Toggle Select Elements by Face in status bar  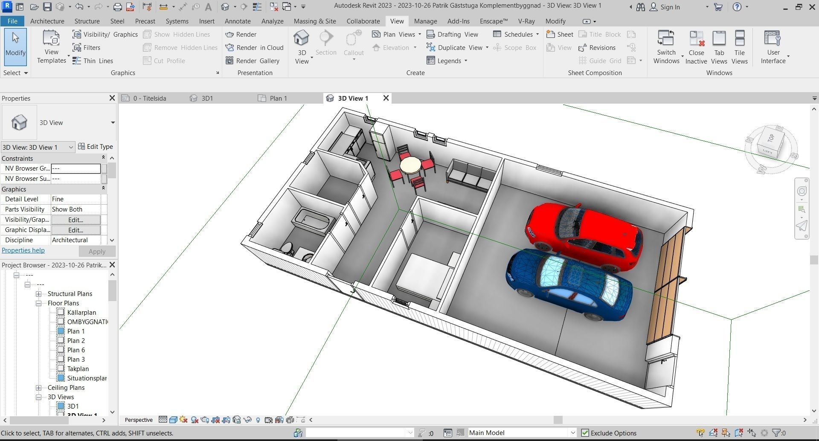coord(738,433)
